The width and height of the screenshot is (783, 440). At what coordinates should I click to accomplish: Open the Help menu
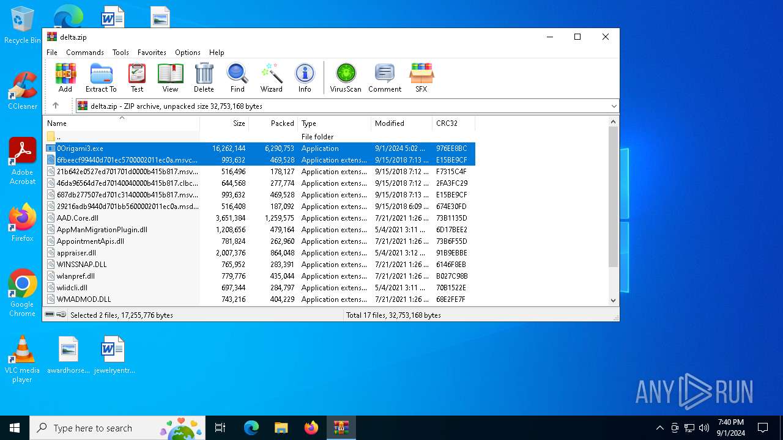pyautogui.click(x=217, y=53)
